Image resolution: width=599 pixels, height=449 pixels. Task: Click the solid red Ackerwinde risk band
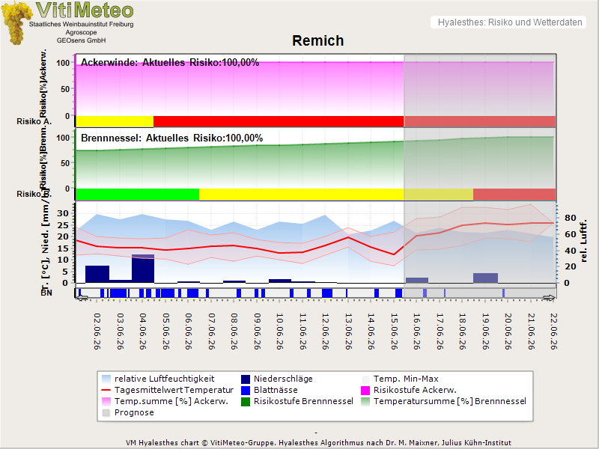pos(279,121)
